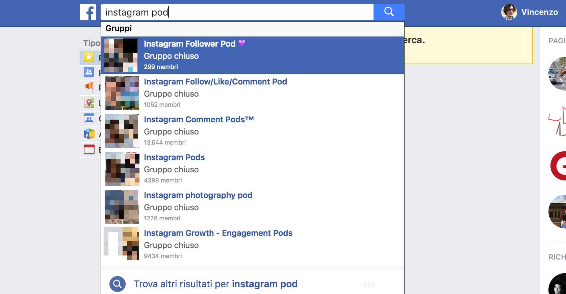Select the map pin places icon
The width and height of the screenshot is (566, 294).
(89, 103)
